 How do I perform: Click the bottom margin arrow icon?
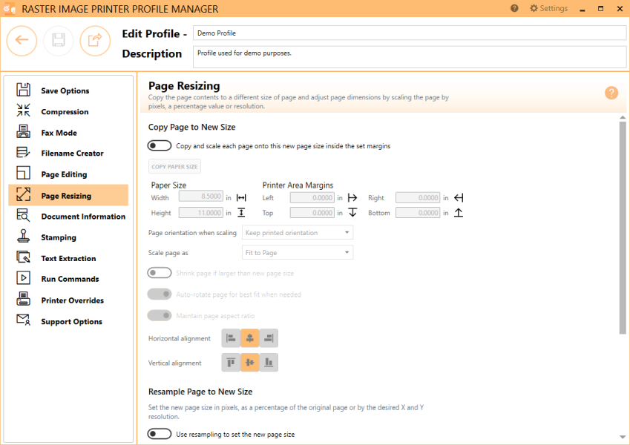click(x=459, y=212)
